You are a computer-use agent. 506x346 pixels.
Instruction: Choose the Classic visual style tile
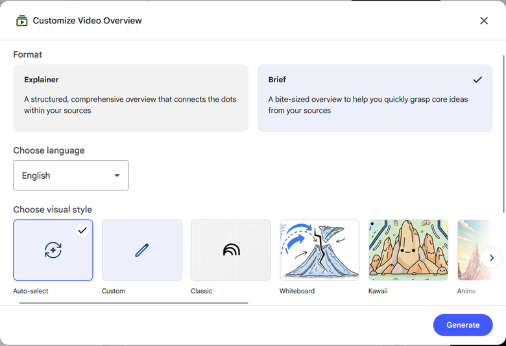pyautogui.click(x=231, y=250)
